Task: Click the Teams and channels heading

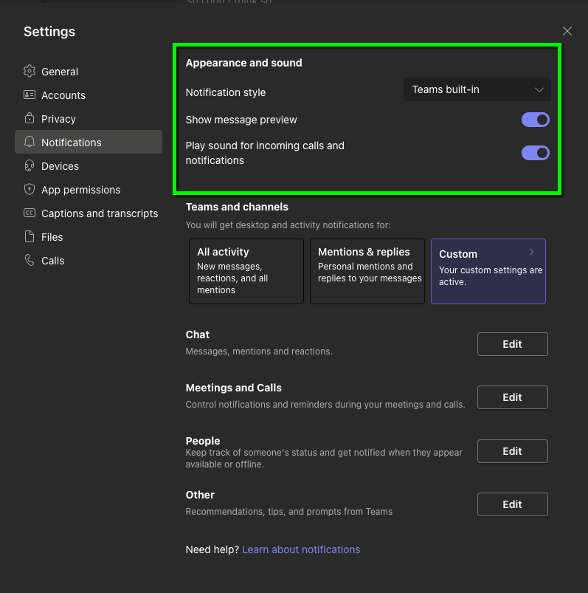Action: click(x=237, y=207)
